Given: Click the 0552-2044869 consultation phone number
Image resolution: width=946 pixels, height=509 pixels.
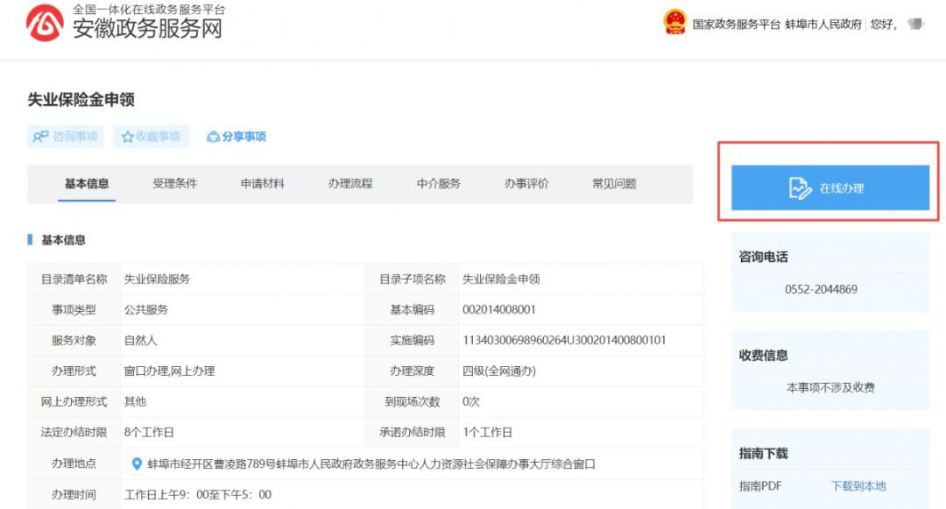Looking at the screenshot, I should 821,289.
